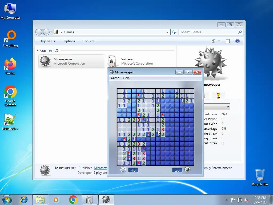Click the breadcrumb arrow before Games
The height and width of the screenshot is (205, 273).
tap(61, 32)
